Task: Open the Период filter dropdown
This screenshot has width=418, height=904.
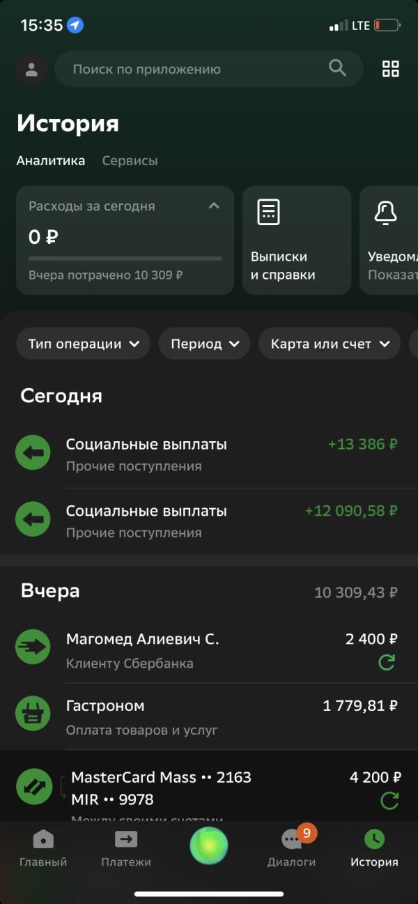Action: pos(205,344)
